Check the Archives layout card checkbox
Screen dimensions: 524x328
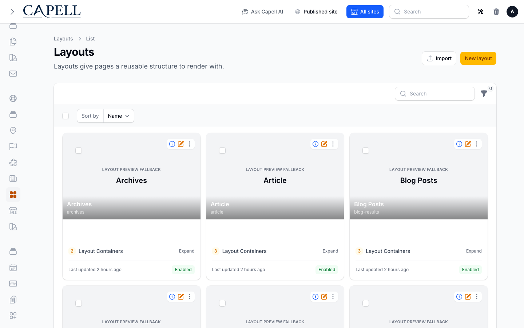[79, 151]
